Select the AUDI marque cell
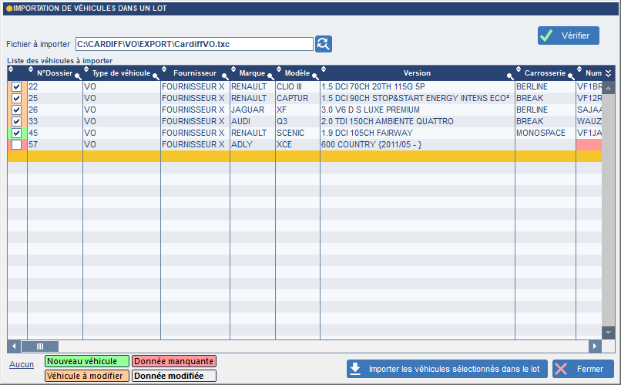The height and width of the screenshot is (385, 621). pos(252,121)
